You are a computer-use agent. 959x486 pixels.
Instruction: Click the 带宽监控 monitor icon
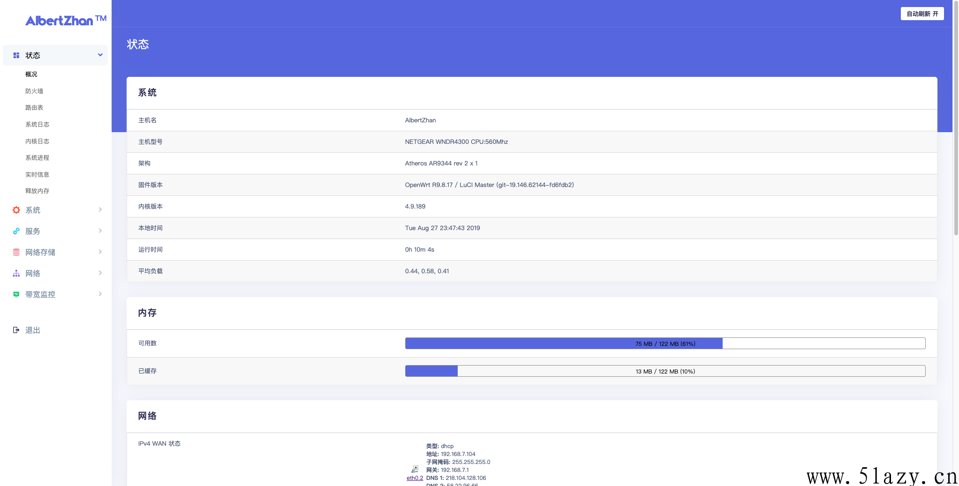click(x=16, y=294)
